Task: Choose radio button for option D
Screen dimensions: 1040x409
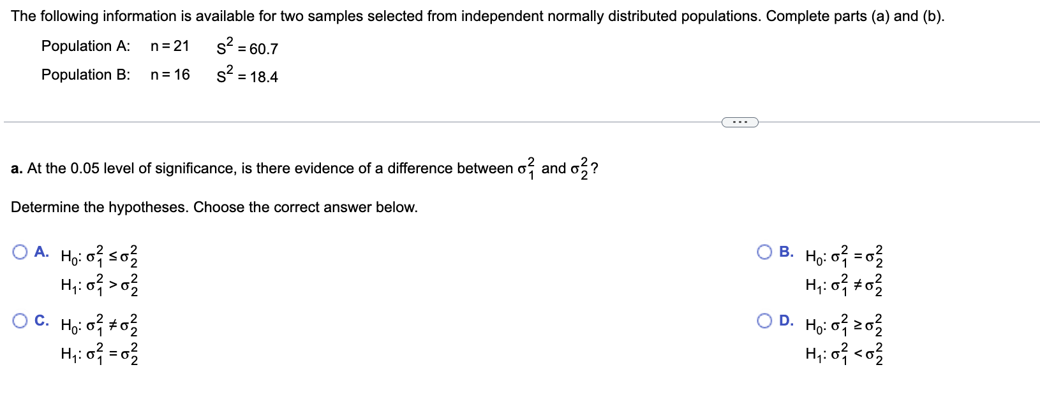Action: click(x=765, y=321)
